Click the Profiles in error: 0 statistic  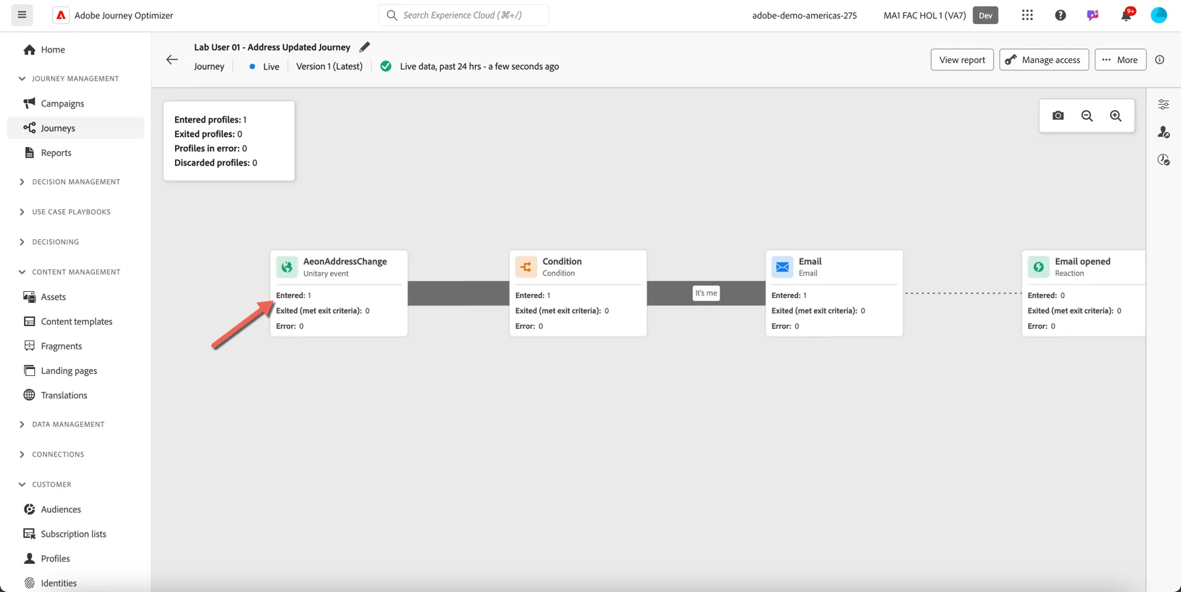[x=211, y=148]
